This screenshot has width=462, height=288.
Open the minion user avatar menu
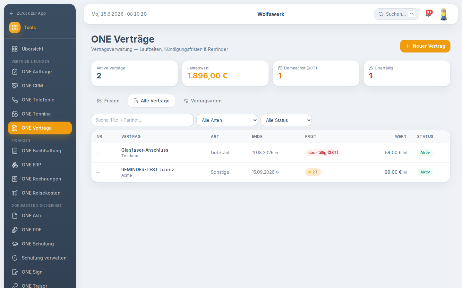coord(444,14)
